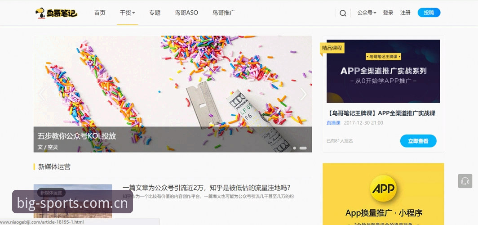Click the 精品课程 yellow tag
Screen dimensions: 478x225
tap(332, 48)
